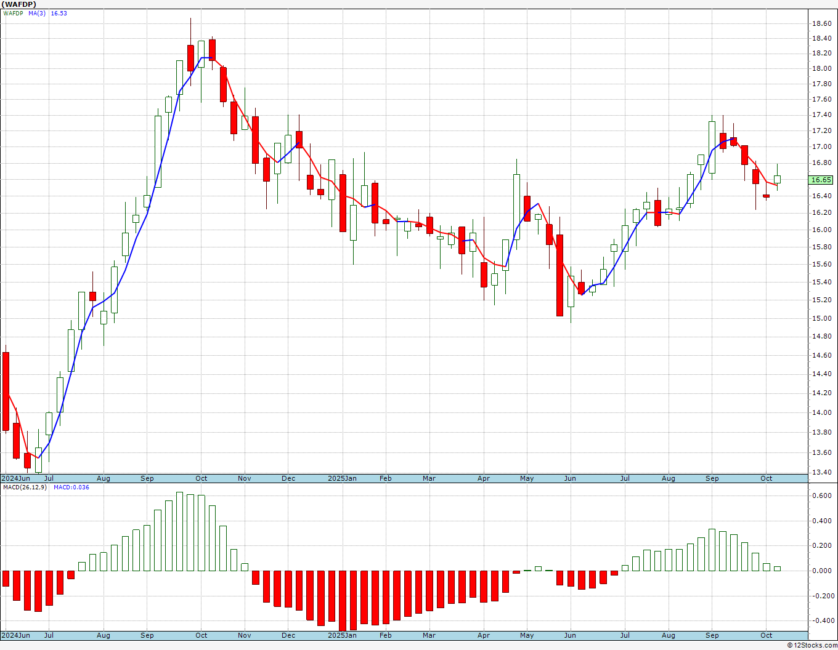Click the 14.20 price axis label
Viewport: 838px width, 650px height.
(821, 393)
